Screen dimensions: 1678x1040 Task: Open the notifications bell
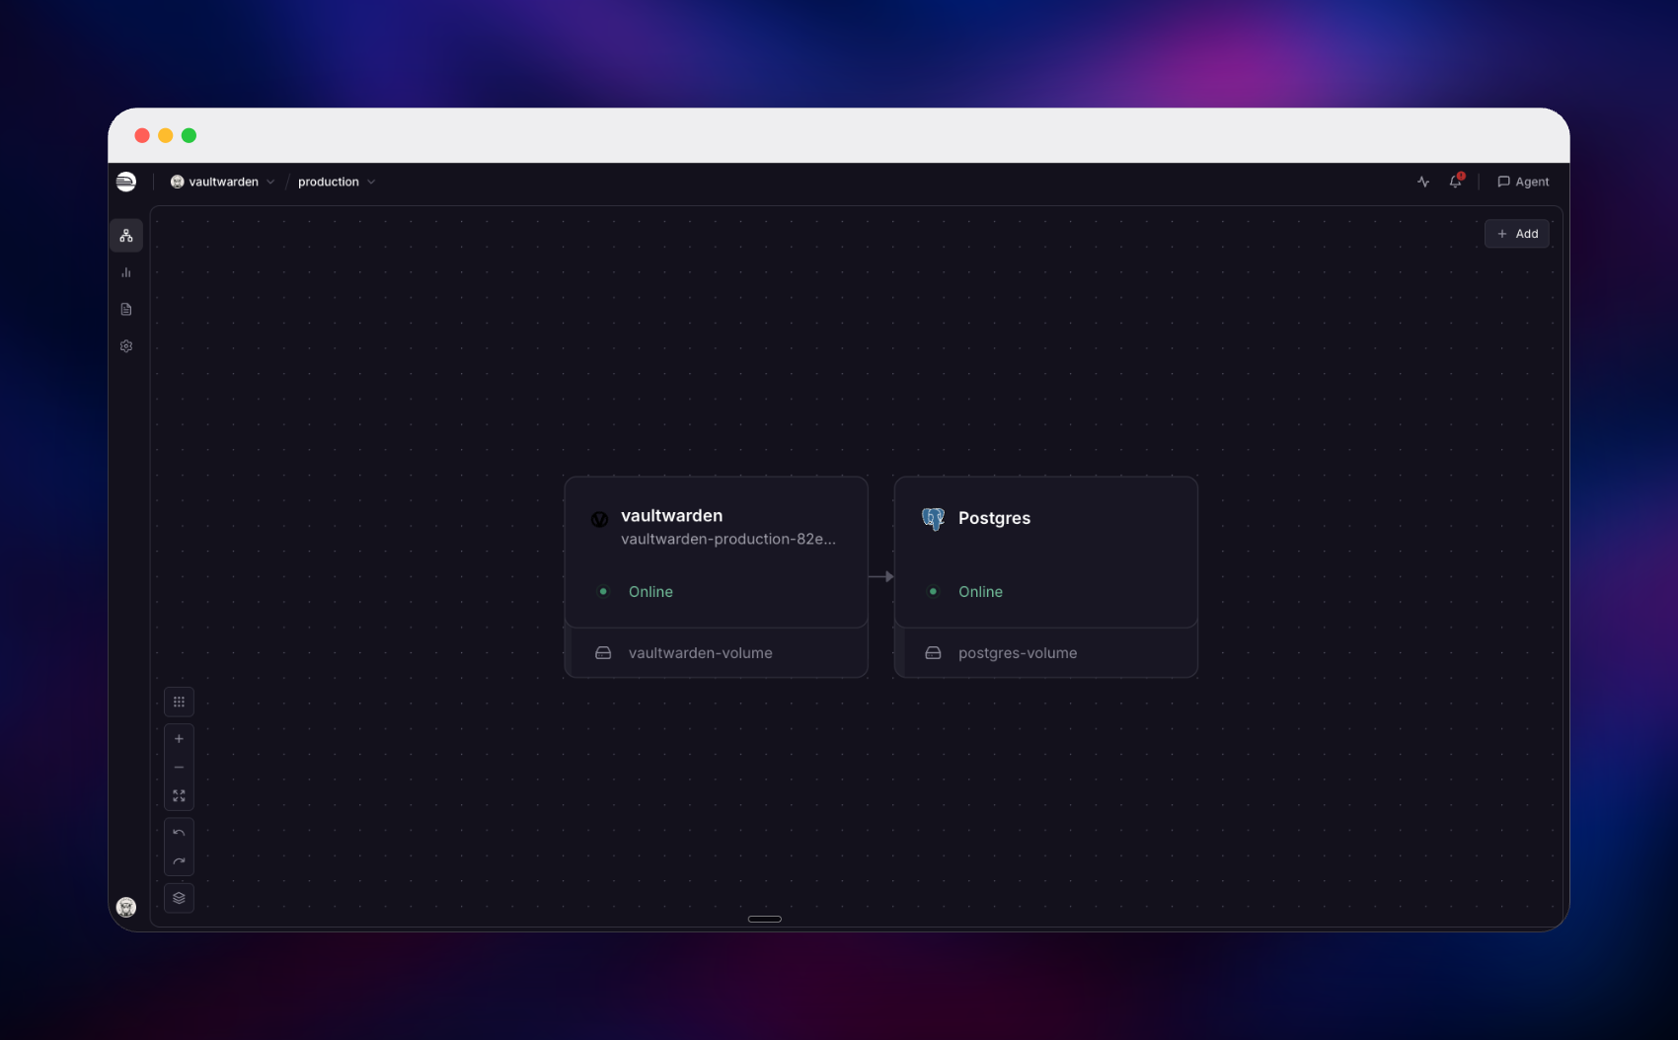[1456, 182]
